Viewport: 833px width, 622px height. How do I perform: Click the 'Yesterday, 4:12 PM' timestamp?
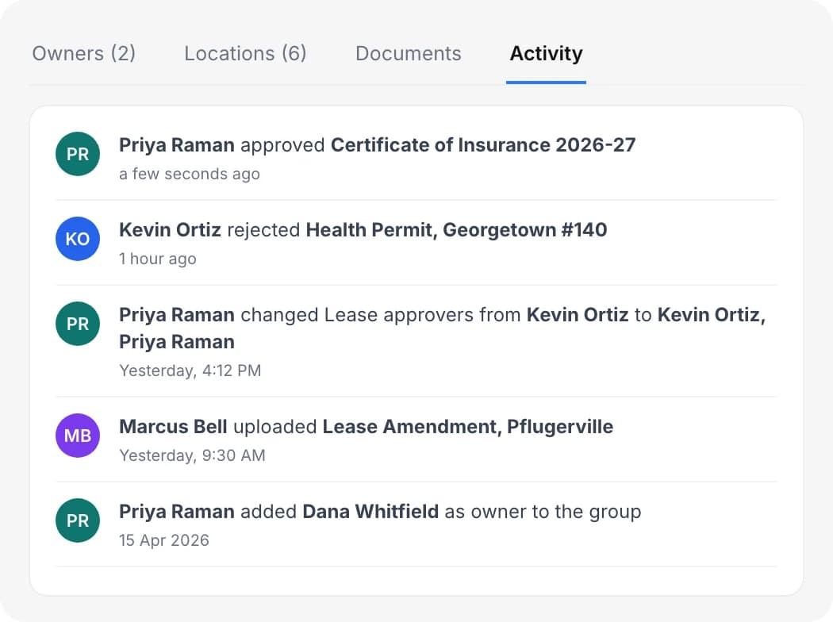pyautogui.click(x=190, y=371)
